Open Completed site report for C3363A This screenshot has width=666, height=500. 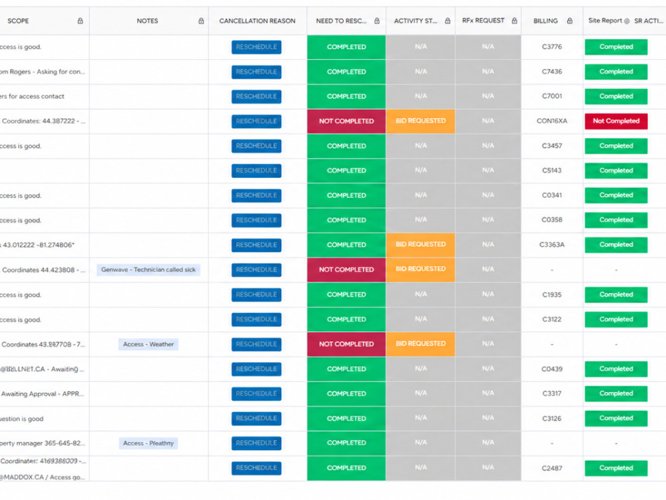tap(616, 245)
